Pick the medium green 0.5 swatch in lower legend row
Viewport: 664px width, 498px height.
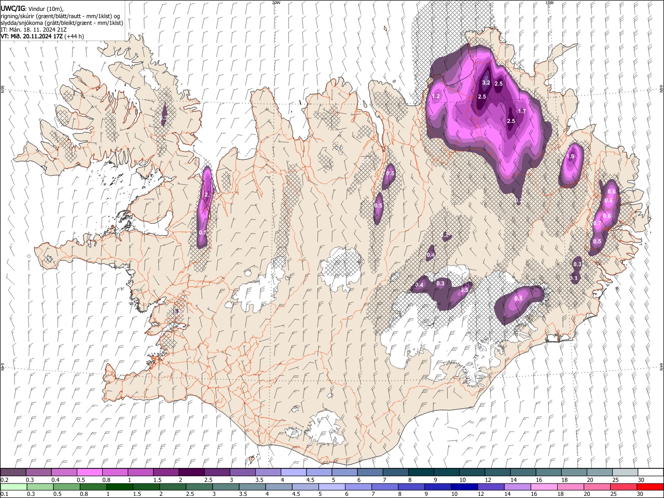click(67, 487)
